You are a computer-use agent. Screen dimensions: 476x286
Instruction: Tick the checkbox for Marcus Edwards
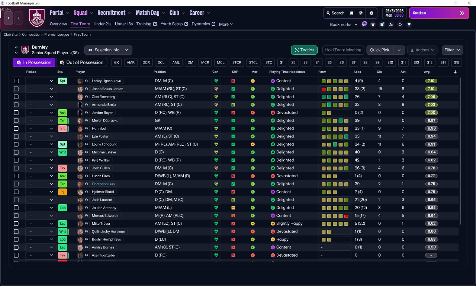(16, 216)
